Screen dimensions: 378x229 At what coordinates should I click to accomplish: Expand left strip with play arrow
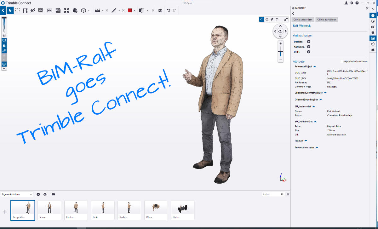[4, 68]
